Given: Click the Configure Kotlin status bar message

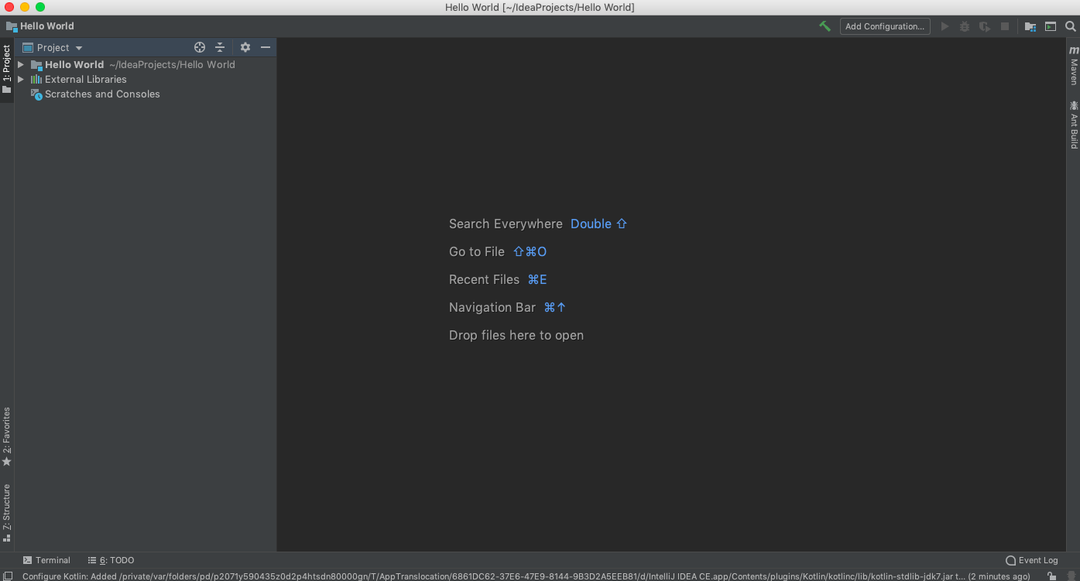Looking at the screenshot, I should tap(526, 576).
